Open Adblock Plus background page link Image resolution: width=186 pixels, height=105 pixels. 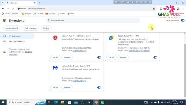click(79, 51)
